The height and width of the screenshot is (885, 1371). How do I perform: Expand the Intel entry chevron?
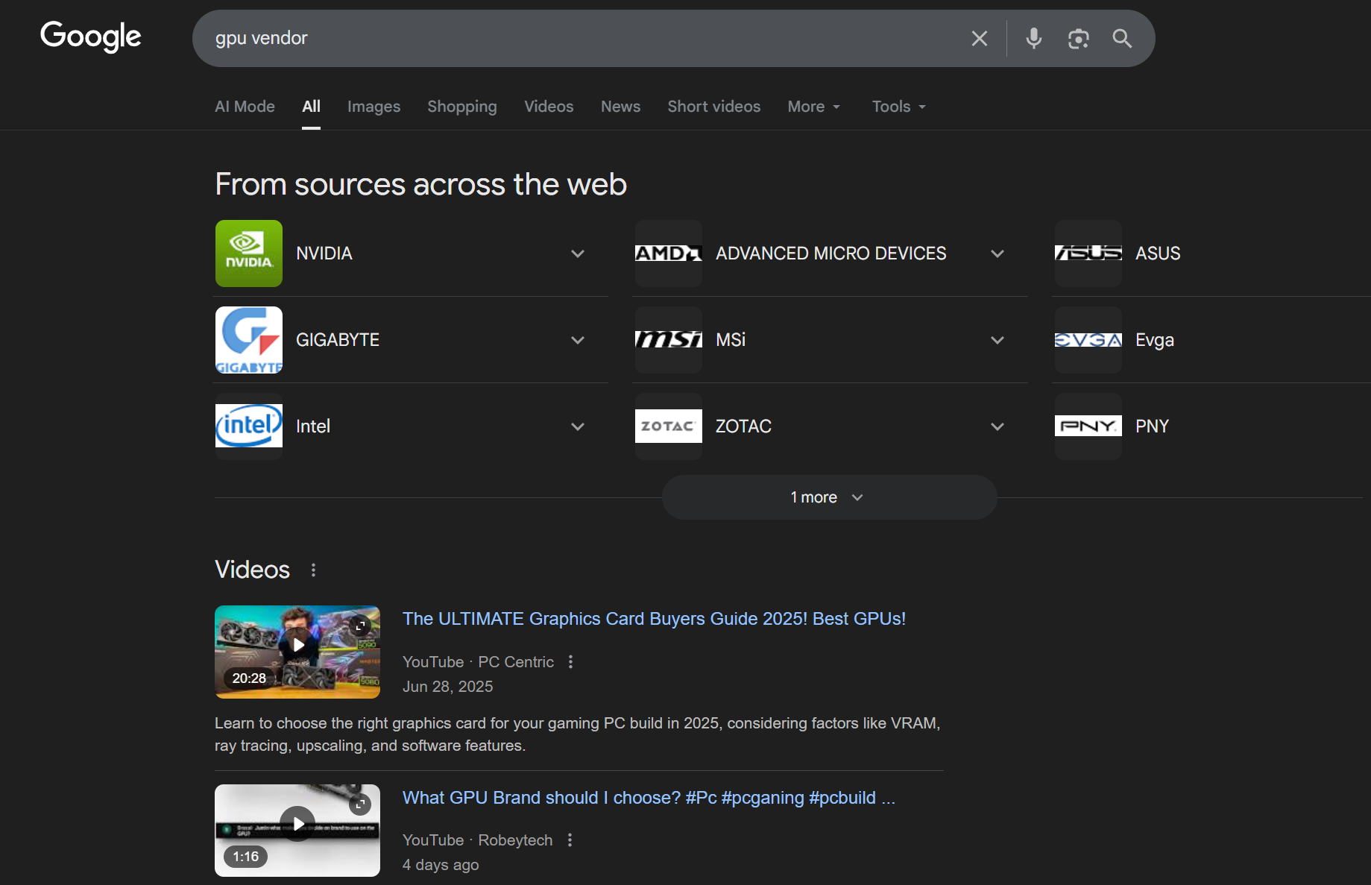[x=578, y=426]
